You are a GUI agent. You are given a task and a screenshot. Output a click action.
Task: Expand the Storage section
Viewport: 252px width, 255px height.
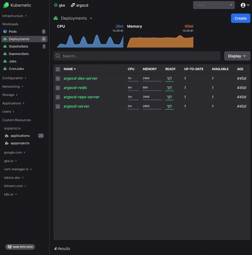(10, 95)
